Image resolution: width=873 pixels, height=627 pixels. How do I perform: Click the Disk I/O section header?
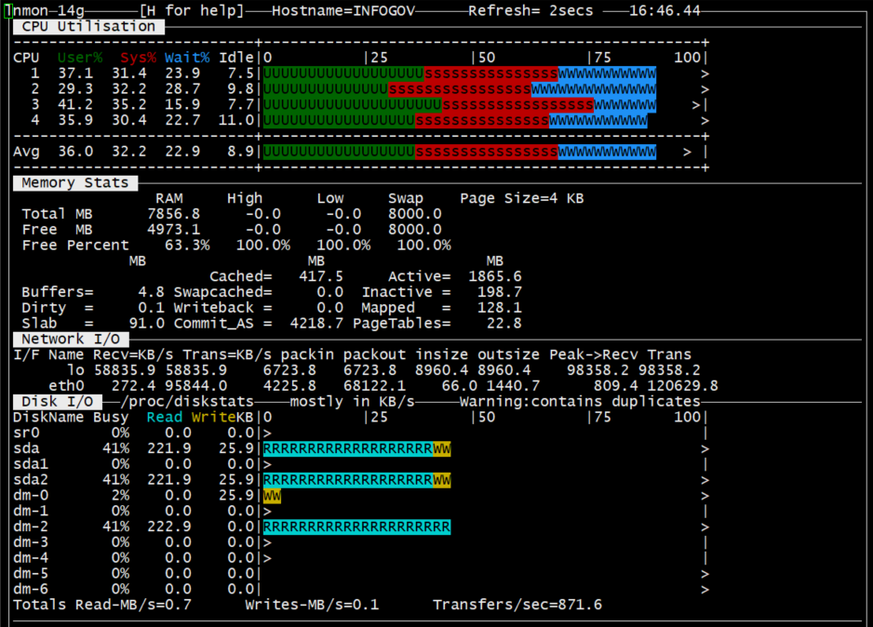[x=58, y=402]
